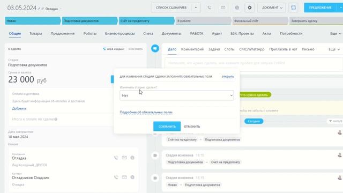Open contact Отладчиков Оладчик link
This screenshot has height=193, width=343.
[x=31, y=177]
